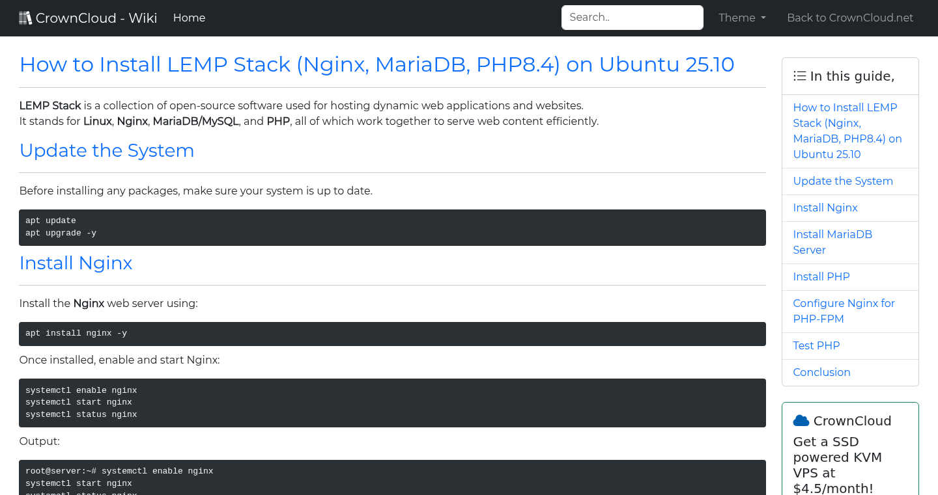Select the Home menu item
Viewport: 938px width, 495px height.
(189, 18)
